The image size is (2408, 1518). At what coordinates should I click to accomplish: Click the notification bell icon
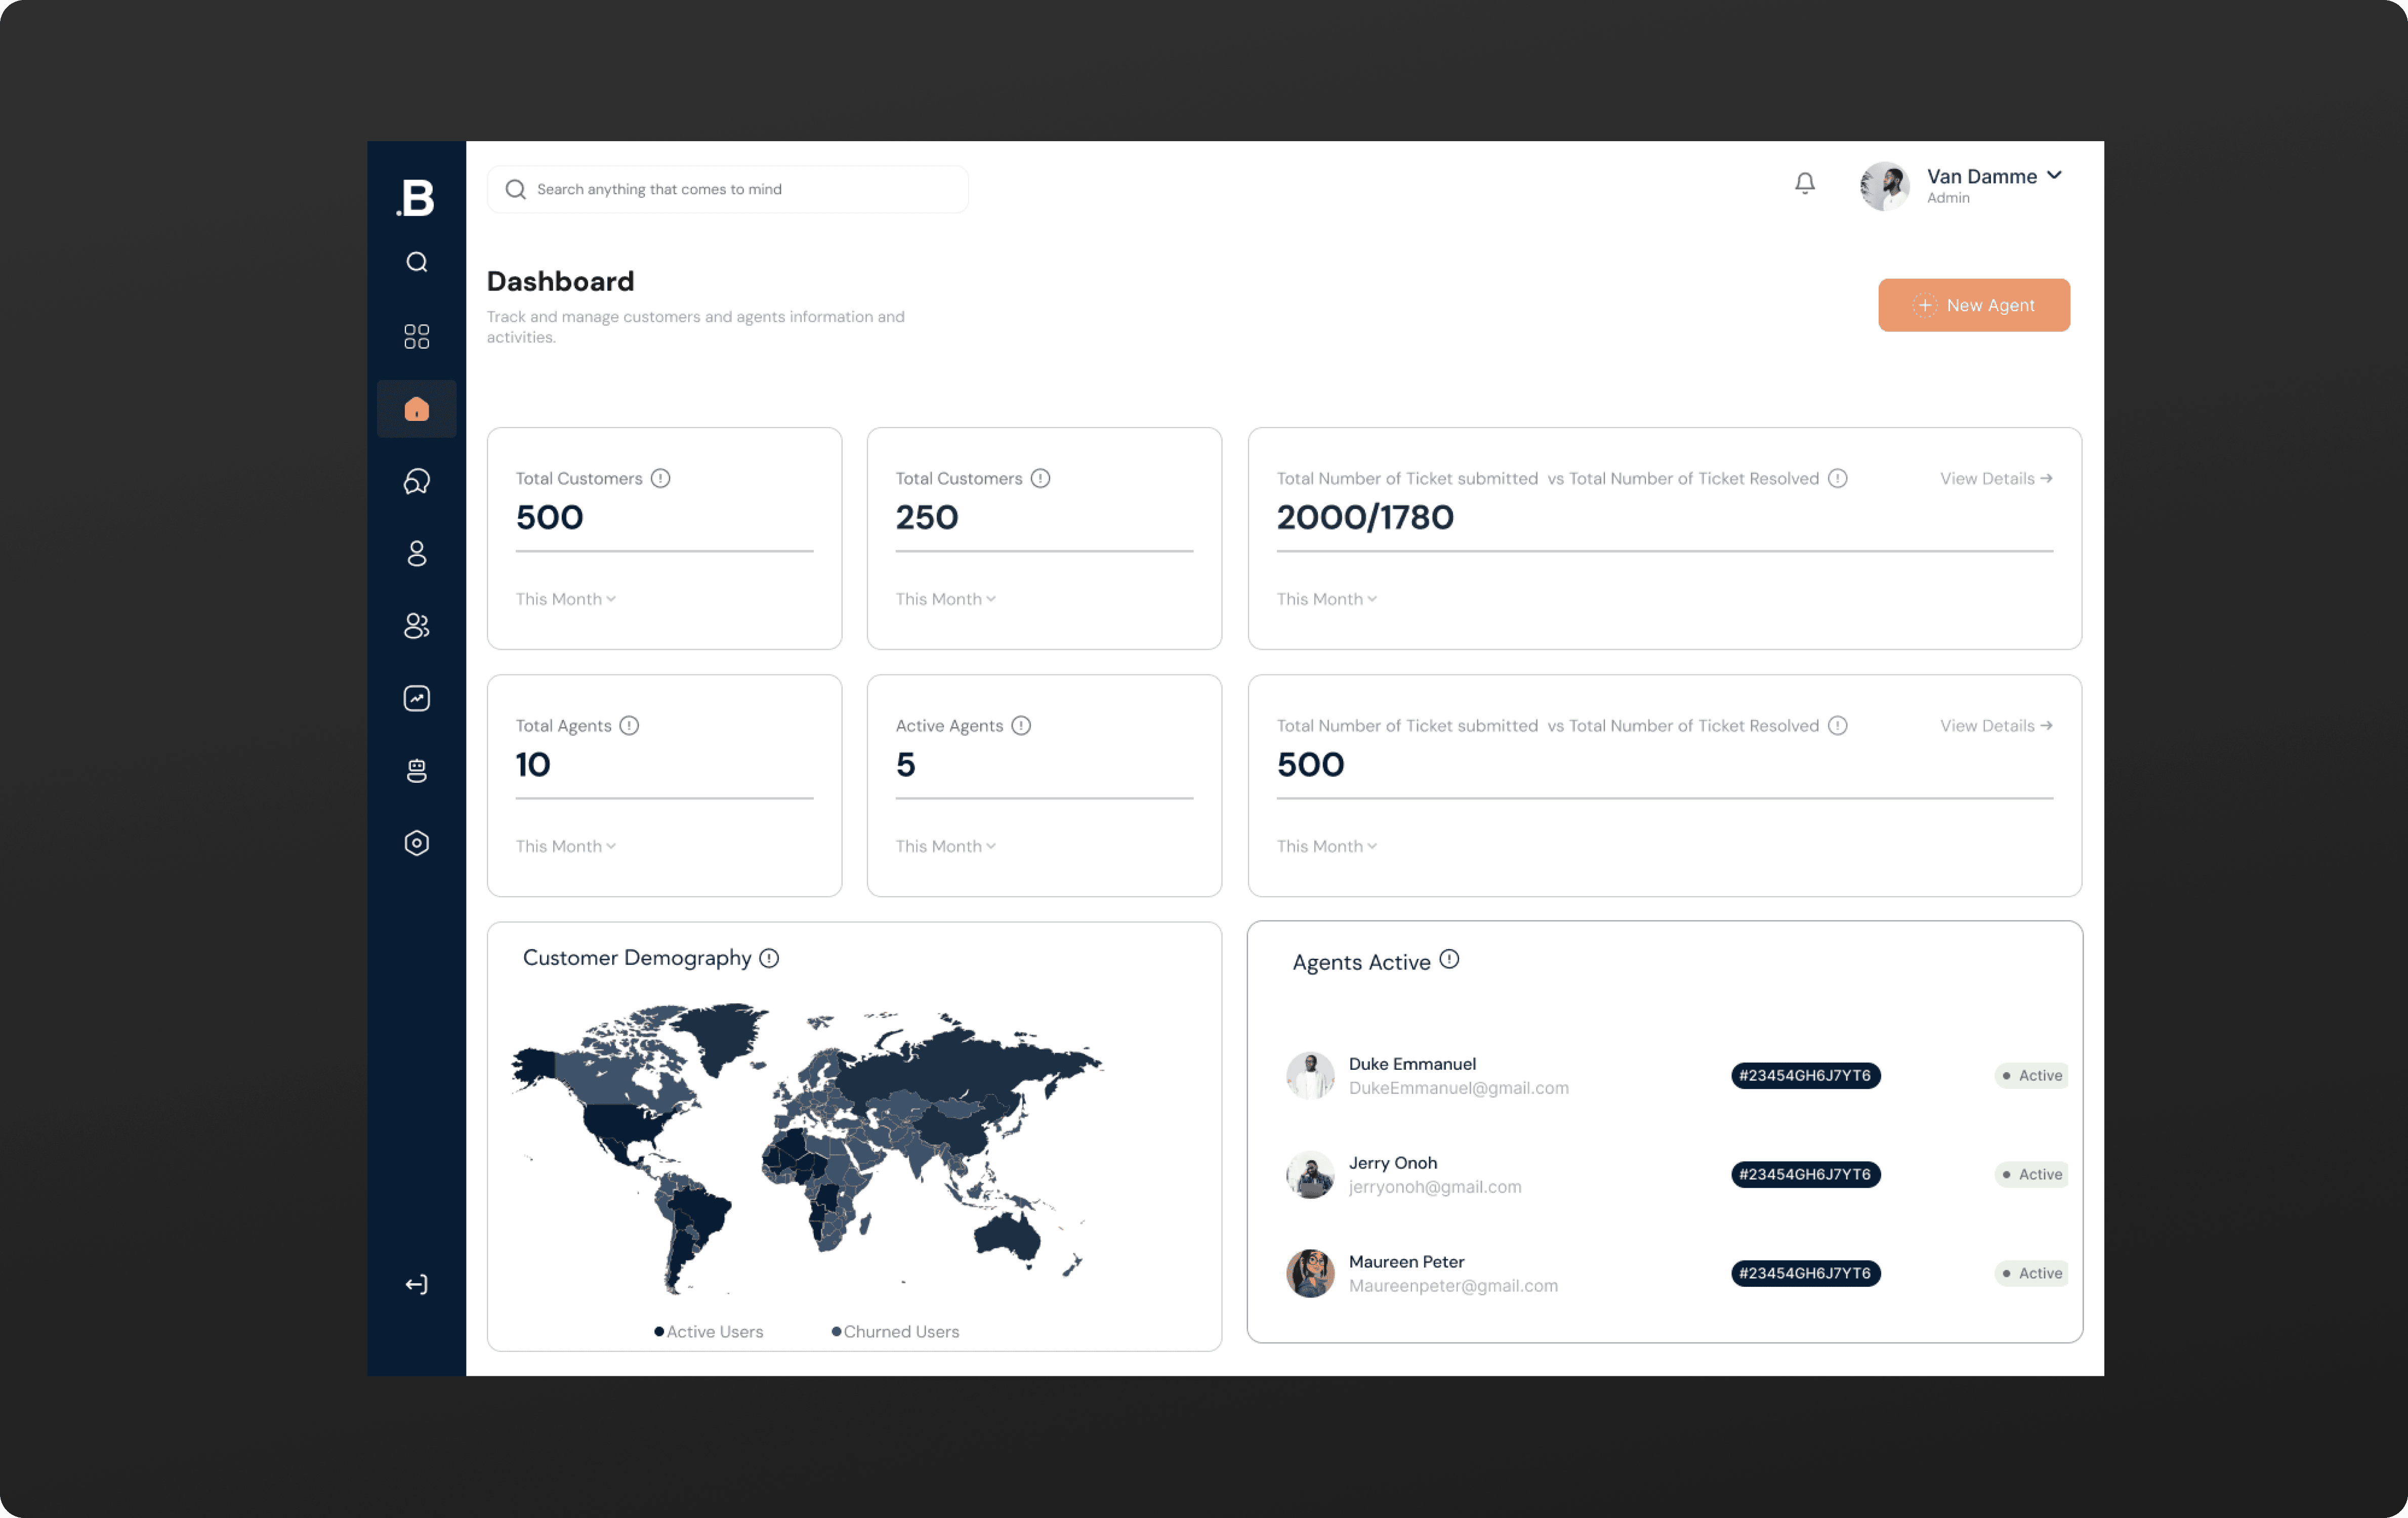coord(1804,183)
